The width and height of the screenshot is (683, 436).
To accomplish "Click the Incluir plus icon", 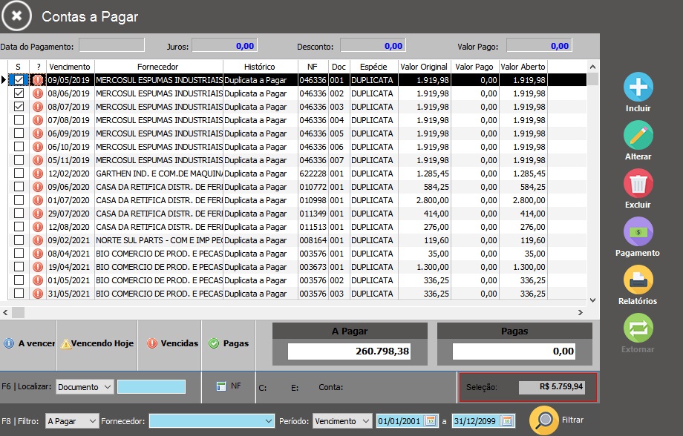I will click(638, 87).
